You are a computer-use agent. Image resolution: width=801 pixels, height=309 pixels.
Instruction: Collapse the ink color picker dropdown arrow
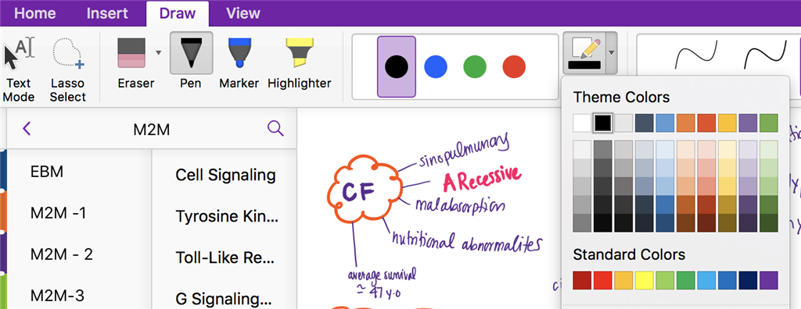(x=612, y=53)
